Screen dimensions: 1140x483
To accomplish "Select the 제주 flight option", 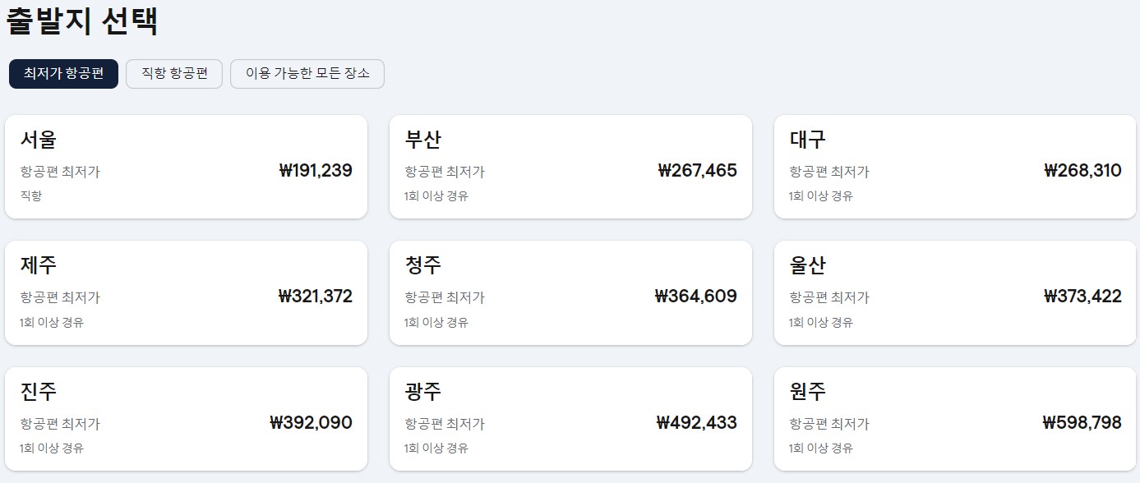I will (x=186, y=292).
